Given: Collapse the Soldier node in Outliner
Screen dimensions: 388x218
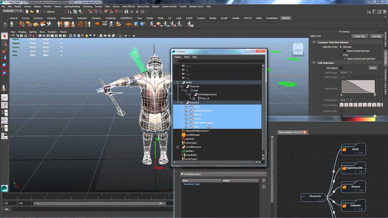Looking at the screenshot, I should pos(178,82).
